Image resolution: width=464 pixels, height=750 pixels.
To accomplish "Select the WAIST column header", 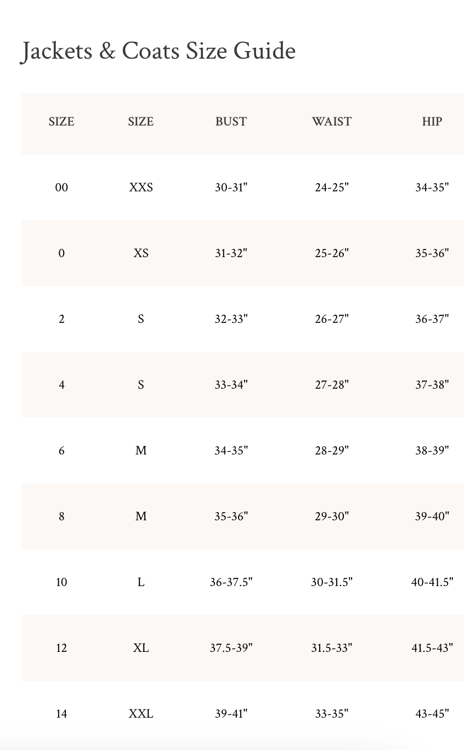I will 331,122.
